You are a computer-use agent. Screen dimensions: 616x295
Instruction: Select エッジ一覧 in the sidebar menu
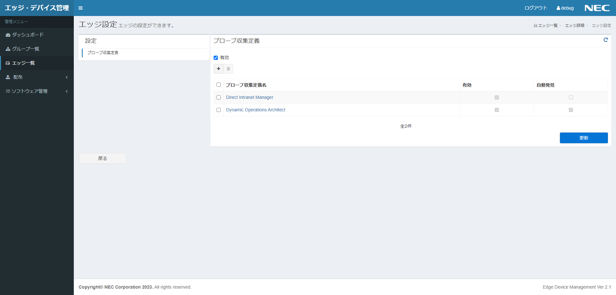tap(23, 63)
